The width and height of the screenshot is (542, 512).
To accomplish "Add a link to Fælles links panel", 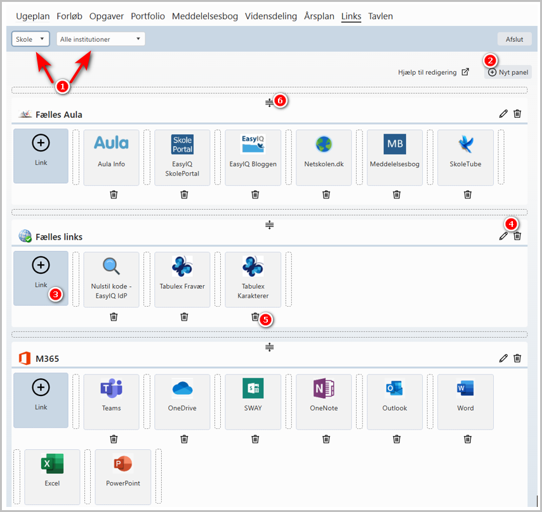I will [x=41, y=278].
